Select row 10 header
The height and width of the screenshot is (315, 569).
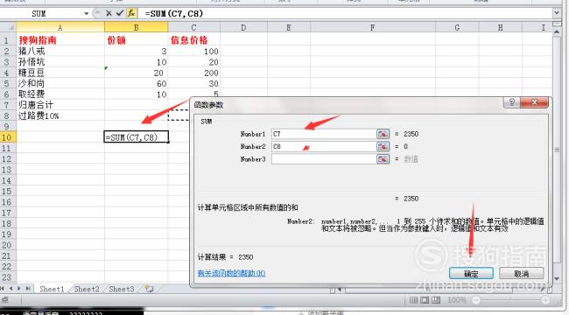(x=7, y=137)
